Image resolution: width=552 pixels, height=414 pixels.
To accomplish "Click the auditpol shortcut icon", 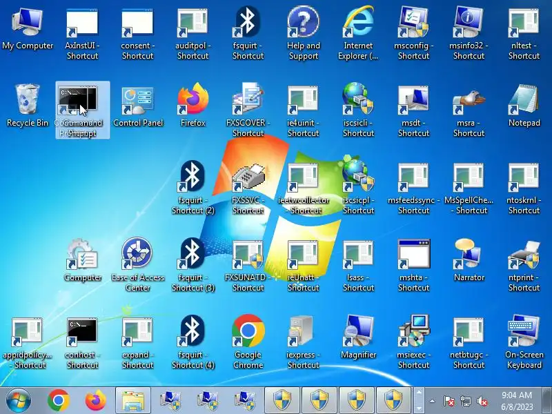I will tap(193, 33).
